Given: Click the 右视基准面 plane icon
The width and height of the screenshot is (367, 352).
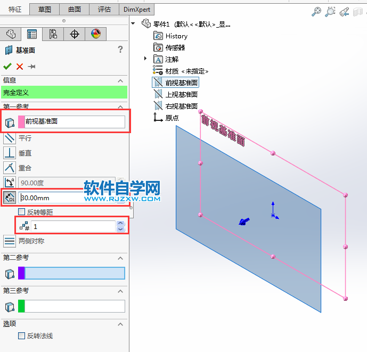Looking at the screenshot, I should pyautogui.click(x=158, y=106).
